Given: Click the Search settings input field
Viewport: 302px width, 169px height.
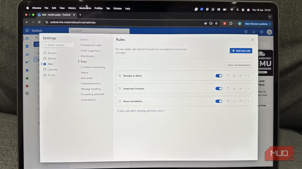Looking at the screenshot, I should 58,45.
